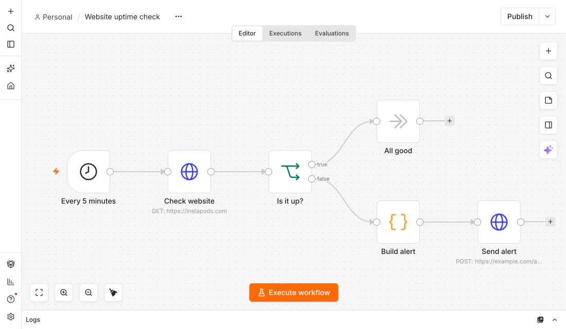Screen dimensions: 566x329
Task: Click the Build alert output connector
Action: [x=420, y=222]
